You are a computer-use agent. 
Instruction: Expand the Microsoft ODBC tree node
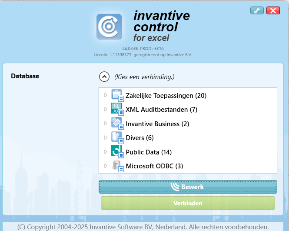[106, 166]
